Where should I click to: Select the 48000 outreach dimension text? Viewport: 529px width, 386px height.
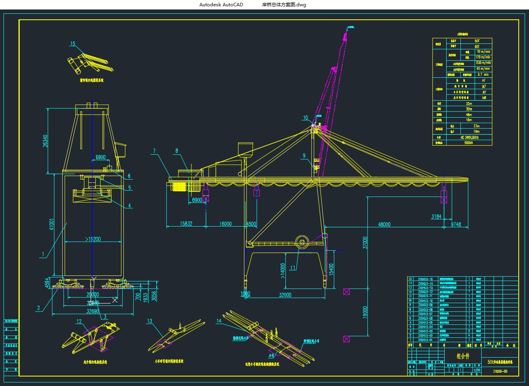[384, 224]
